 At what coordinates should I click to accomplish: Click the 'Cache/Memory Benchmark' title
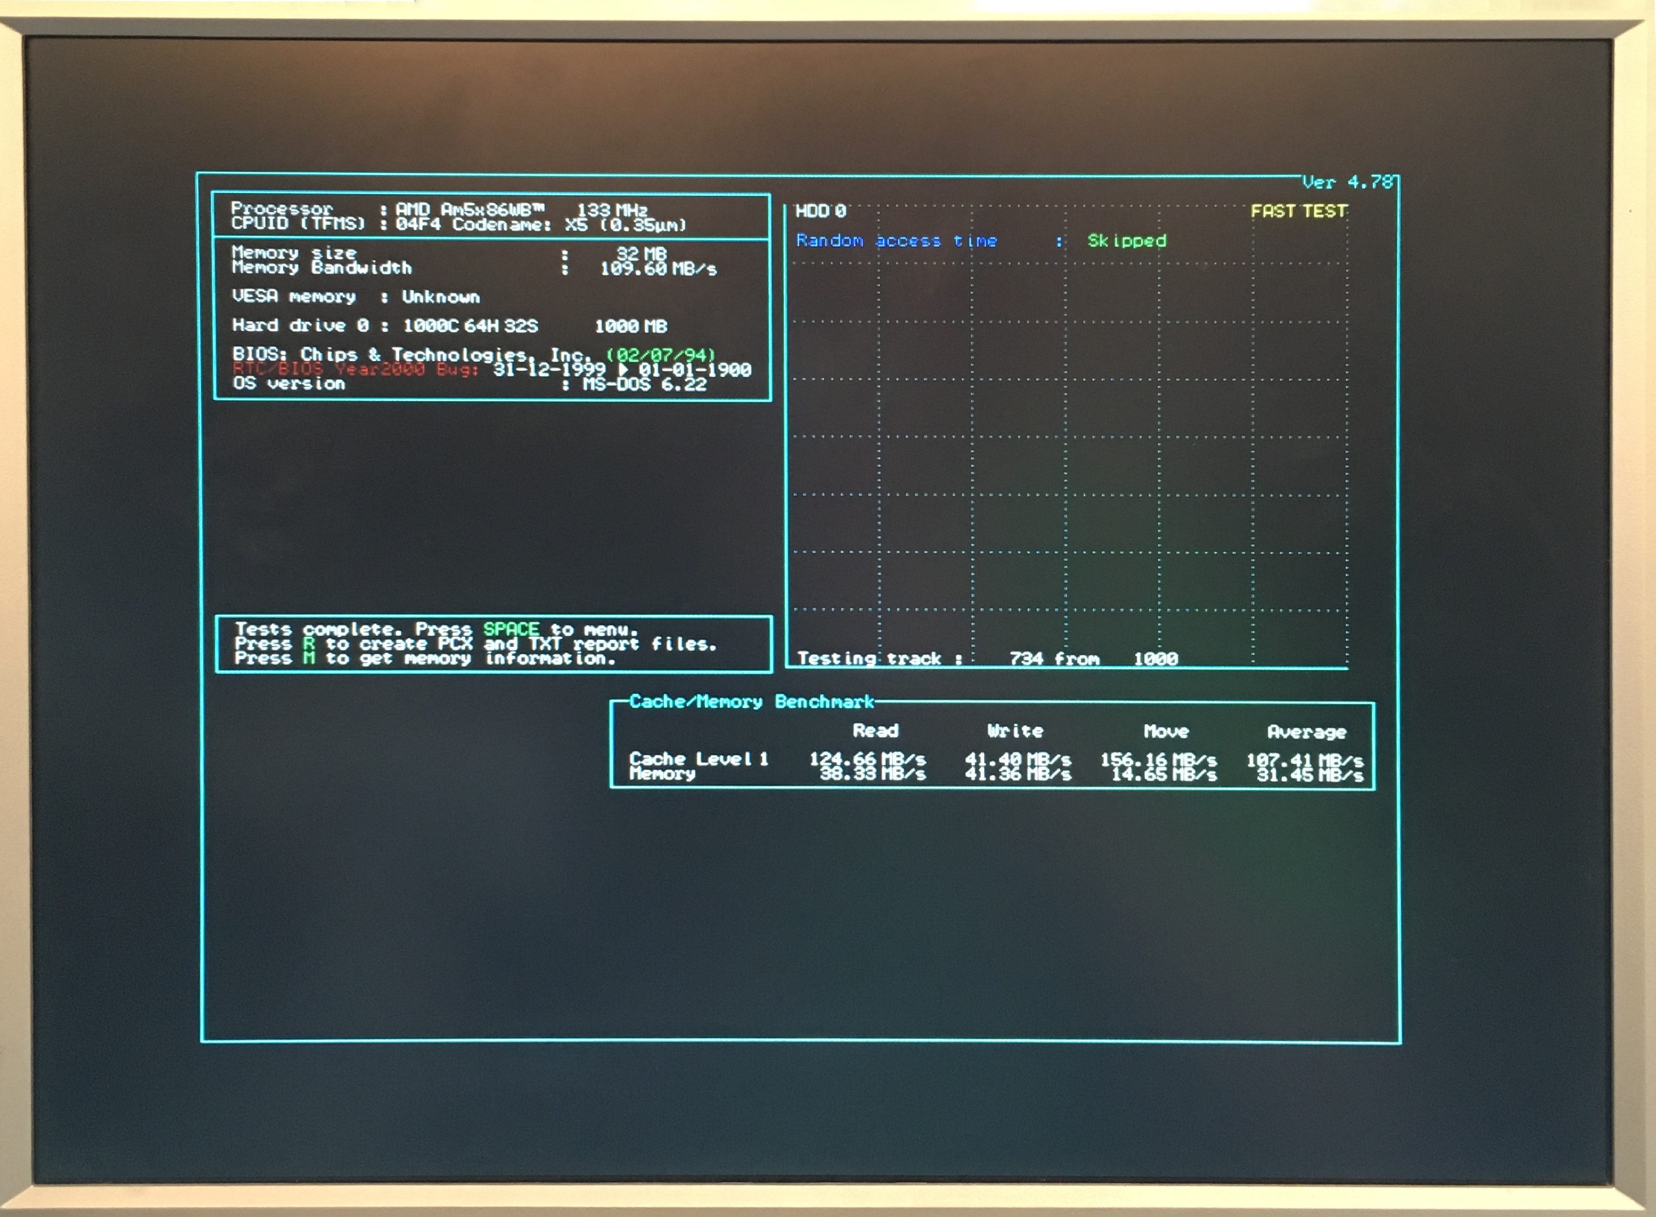click(x=752, y=702)
